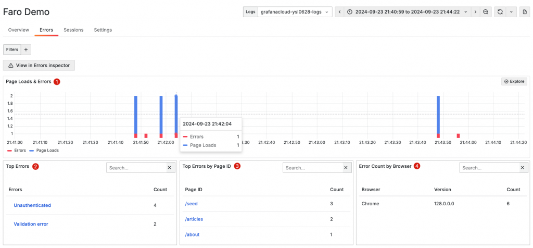
Task: Expand the refresh interval dropdown arrow
Action: pos(511,12)
